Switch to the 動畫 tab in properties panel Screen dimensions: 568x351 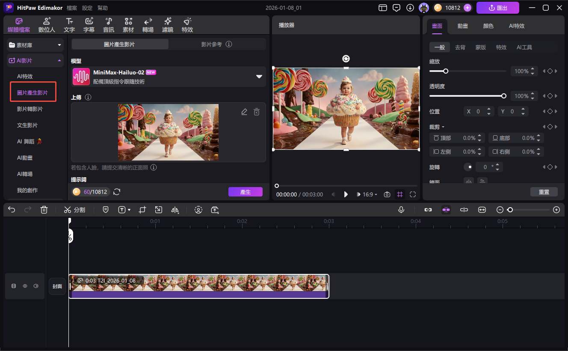click(462, 26)
